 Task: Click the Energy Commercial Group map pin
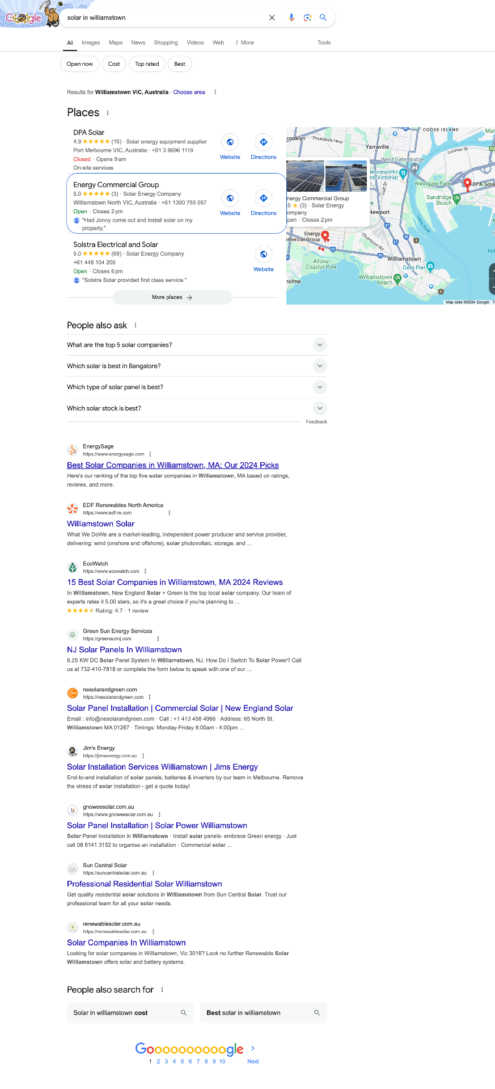325,235
